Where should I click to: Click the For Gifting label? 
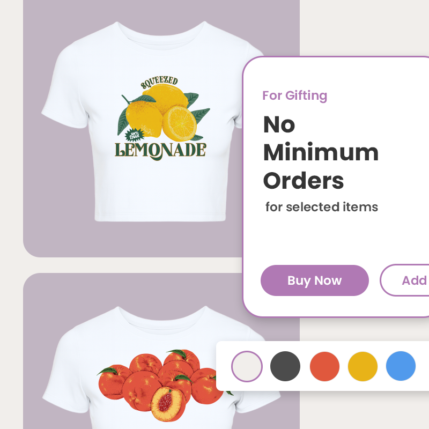click(x=294, y=96)
